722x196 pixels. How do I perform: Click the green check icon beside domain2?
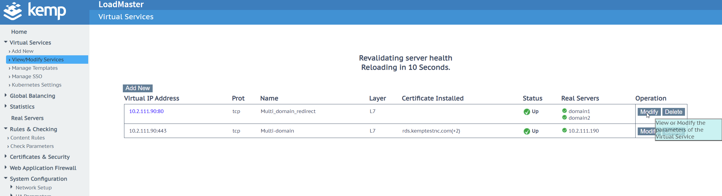565,117
